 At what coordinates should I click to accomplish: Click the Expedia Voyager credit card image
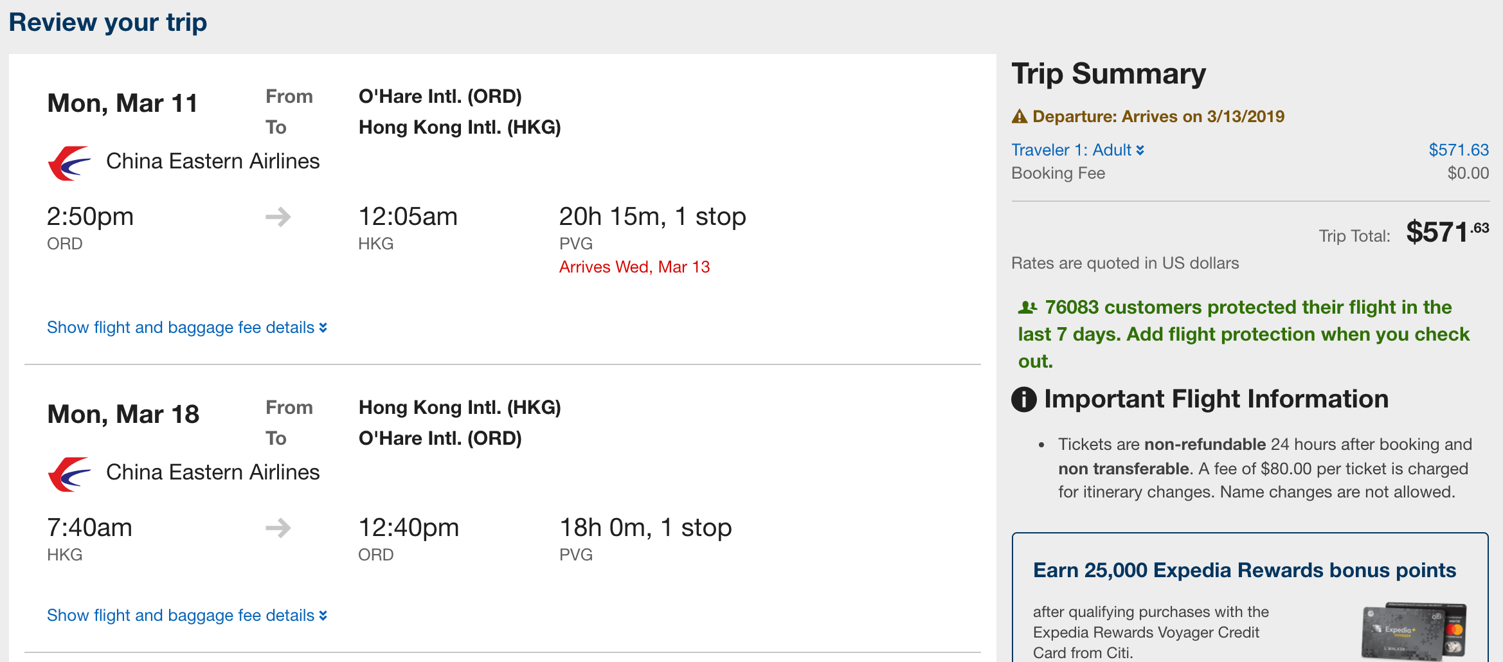[1414, 631]
